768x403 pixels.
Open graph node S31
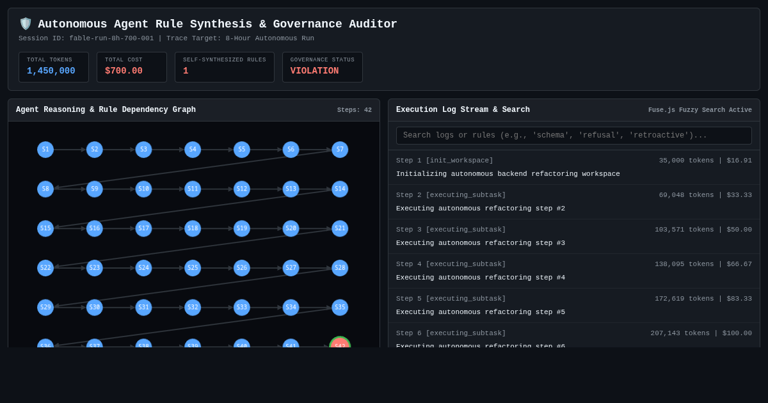click(x=143, y=308)
